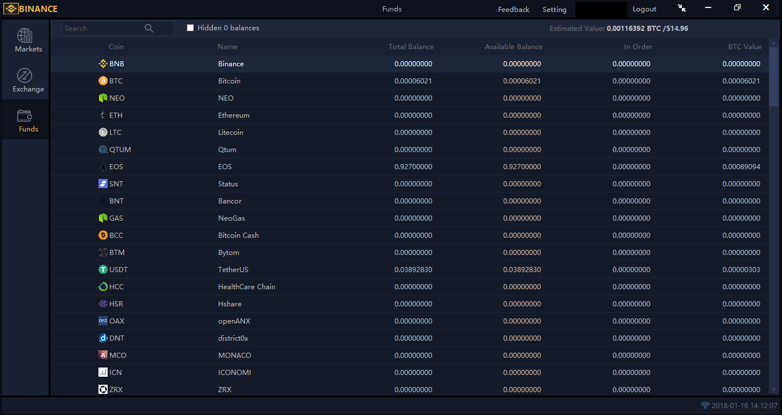Click the DNT coin icon
Image resolution: width=782 pixels, height=415 pixels.
point(103,338)
